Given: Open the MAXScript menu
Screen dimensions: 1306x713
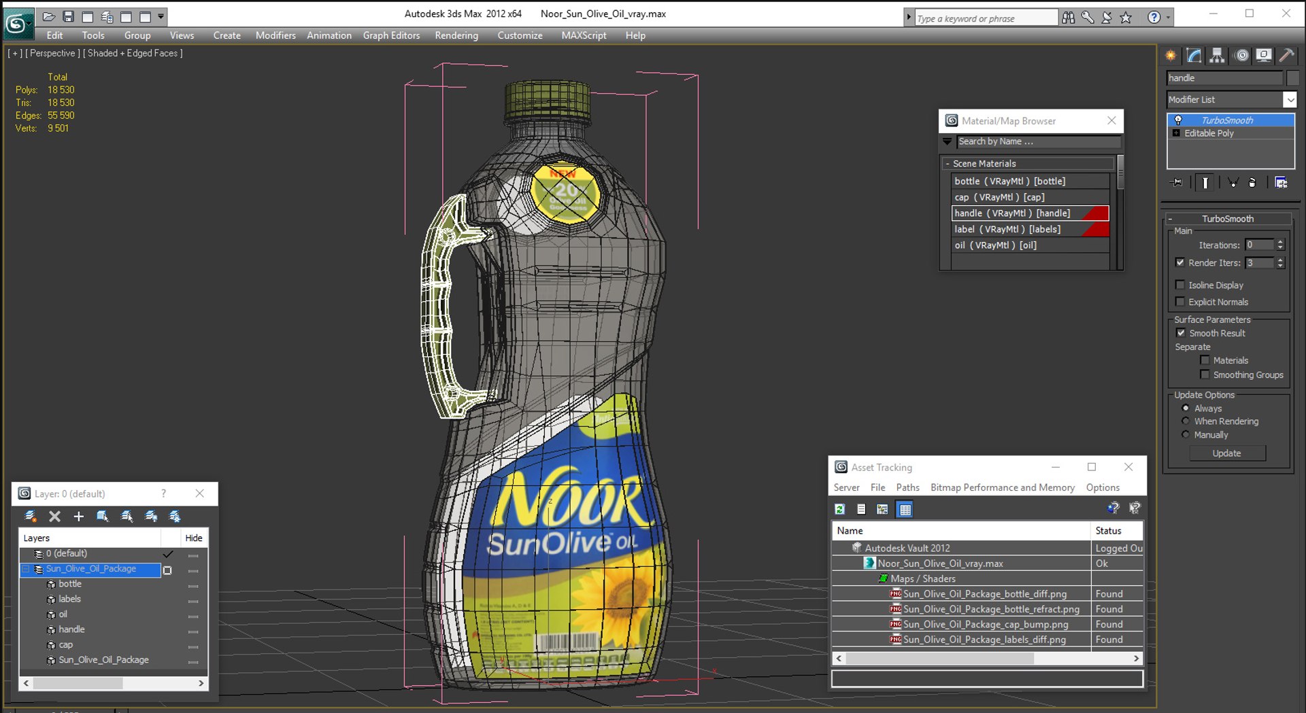Looking at the screenshot, I should (x=584, y=35).
